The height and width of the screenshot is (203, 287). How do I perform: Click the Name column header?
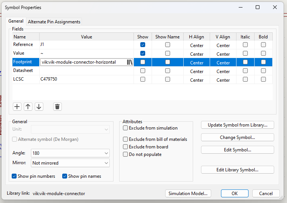pos(26,37)
